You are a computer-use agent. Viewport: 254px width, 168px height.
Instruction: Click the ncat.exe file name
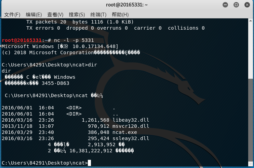(x=125, y=132)
